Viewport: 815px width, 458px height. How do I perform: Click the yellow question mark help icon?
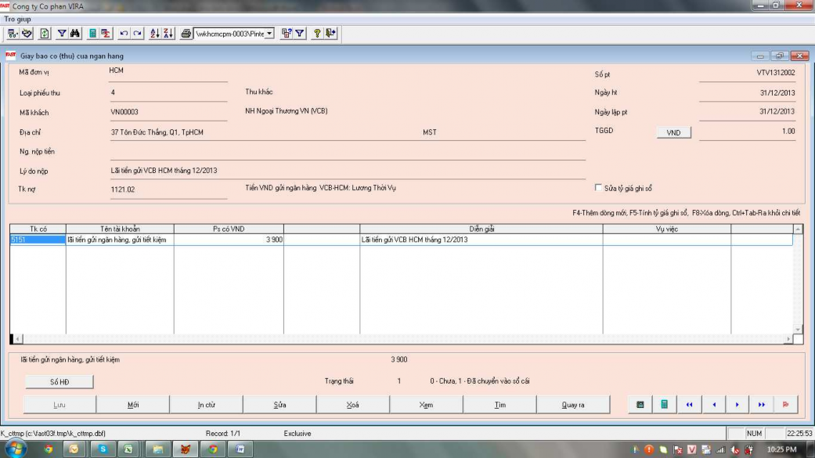pos(317,34)
